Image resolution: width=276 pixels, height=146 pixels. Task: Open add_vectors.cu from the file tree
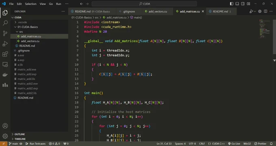point(39,41)
